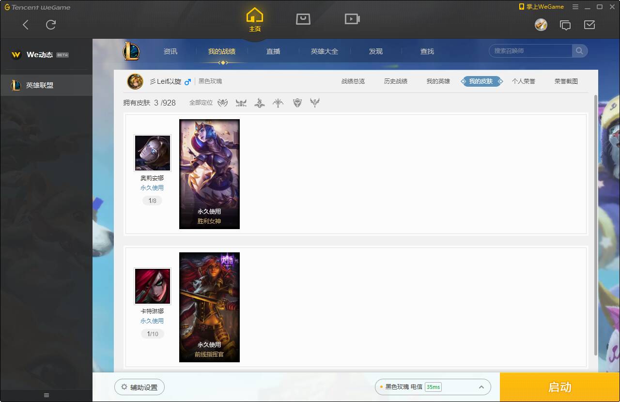
Task: Open the store bag icon in top bar
Action: [303, 19]
